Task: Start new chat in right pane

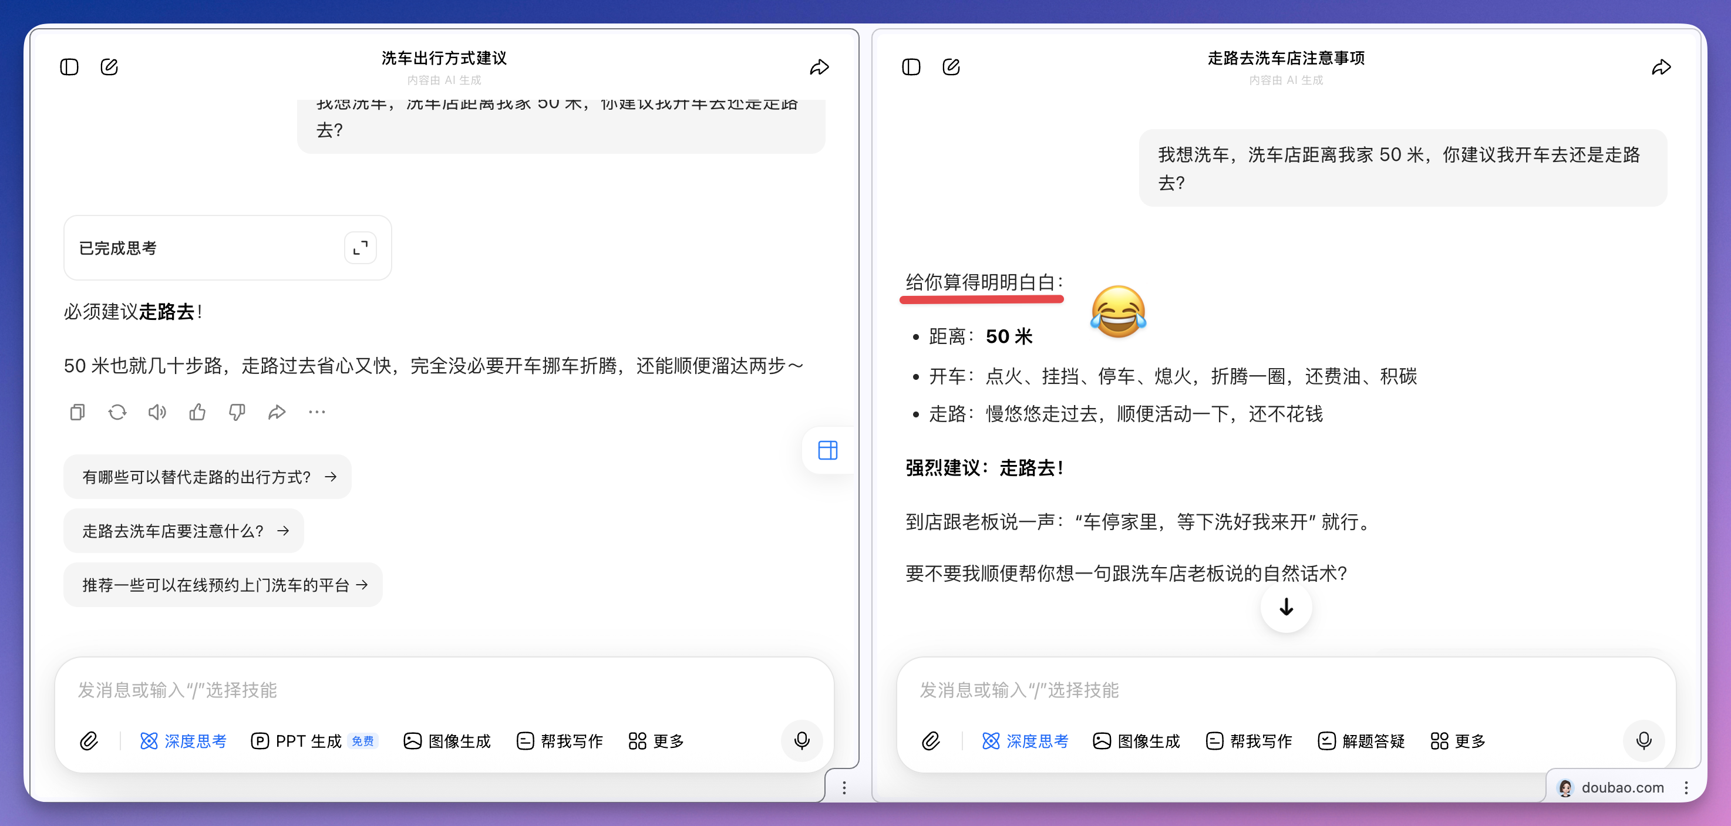Action: [951, 67]
